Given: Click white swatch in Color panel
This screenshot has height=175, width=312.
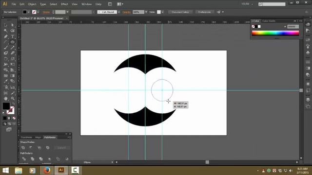Looking at the screenshot, I should point(259,26).
